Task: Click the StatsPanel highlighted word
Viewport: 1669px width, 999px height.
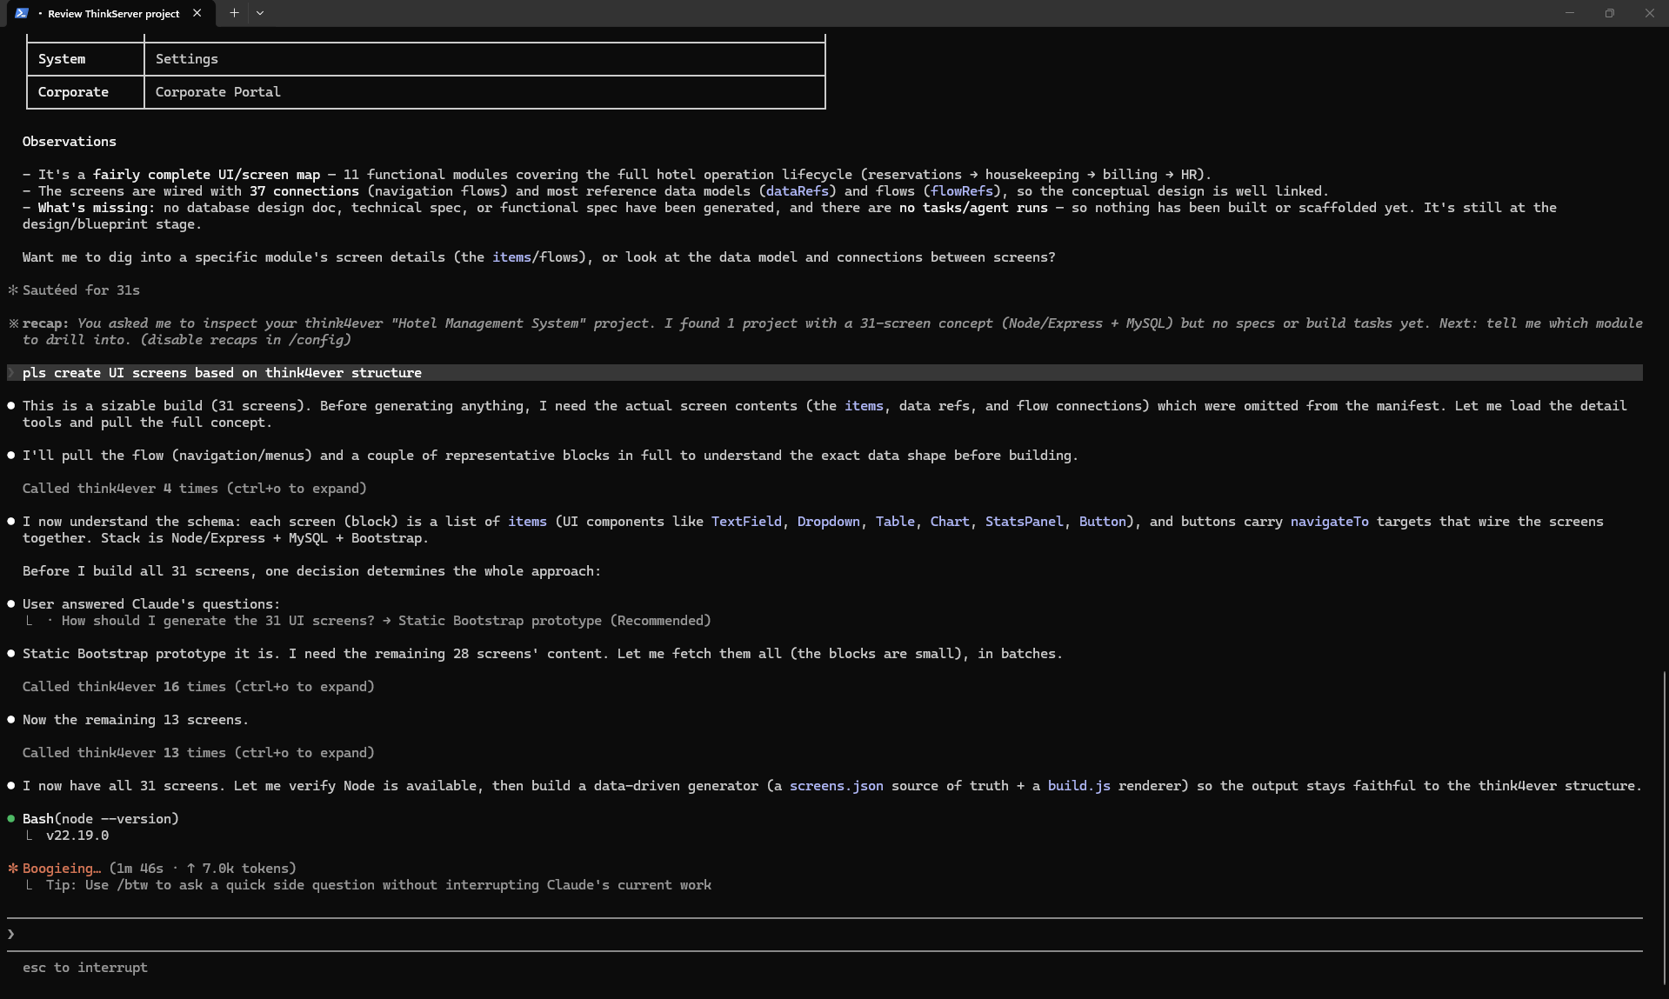Action: (1024, 522)
